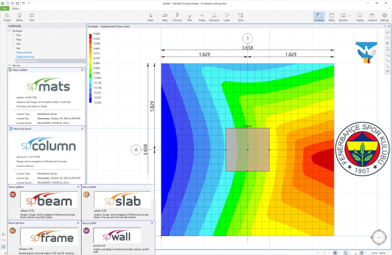Close the About spFrame panel

point(78,223)
